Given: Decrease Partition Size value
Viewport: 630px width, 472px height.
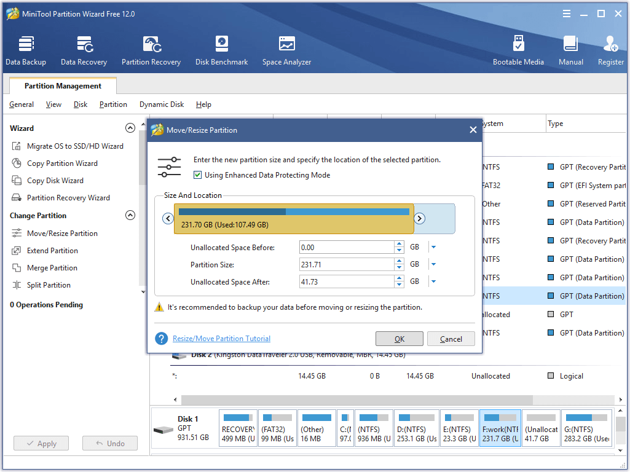Looking at the screenshot, I should tap(399, 268).
